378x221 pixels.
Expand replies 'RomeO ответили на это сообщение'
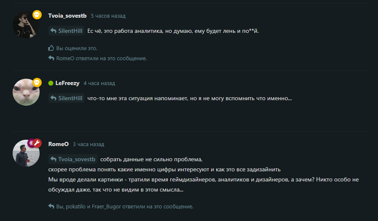click(x=102, y=59)
